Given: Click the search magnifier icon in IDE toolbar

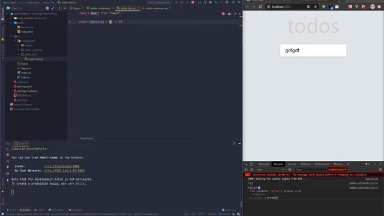Looking at the screenshot, I should pos(239,2).
